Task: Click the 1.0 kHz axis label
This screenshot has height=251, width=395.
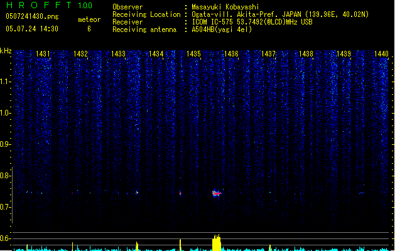Action: click(5, 113)
